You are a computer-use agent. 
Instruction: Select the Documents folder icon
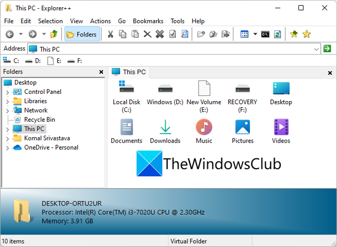(126, 131)
